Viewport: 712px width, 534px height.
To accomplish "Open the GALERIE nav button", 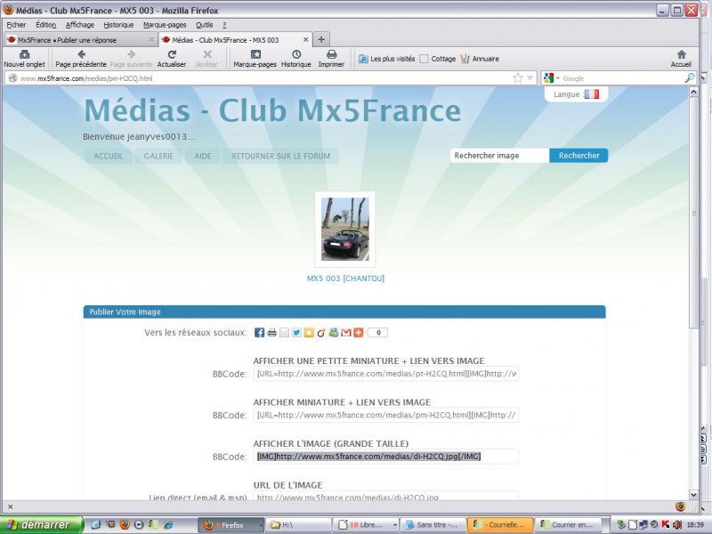I will [x=158, y=156].
